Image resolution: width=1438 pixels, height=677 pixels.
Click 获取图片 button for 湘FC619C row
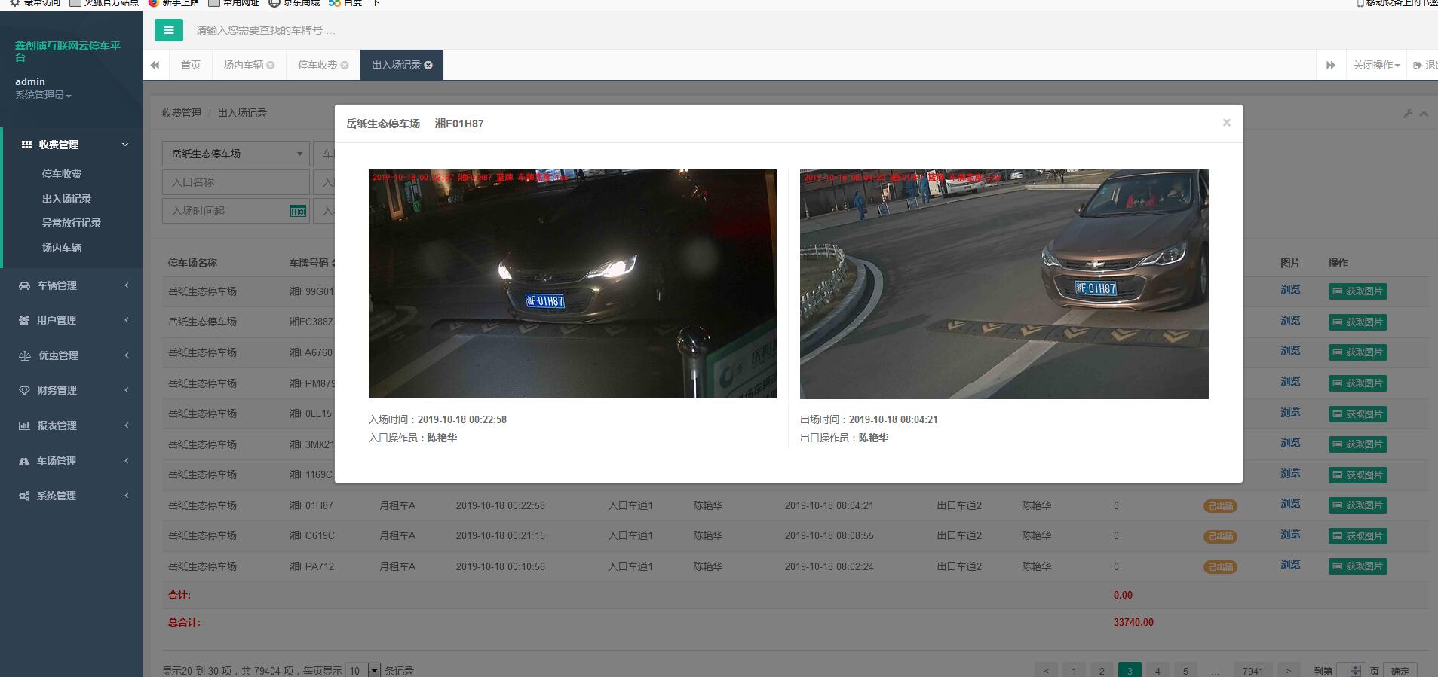[1357, 536]
